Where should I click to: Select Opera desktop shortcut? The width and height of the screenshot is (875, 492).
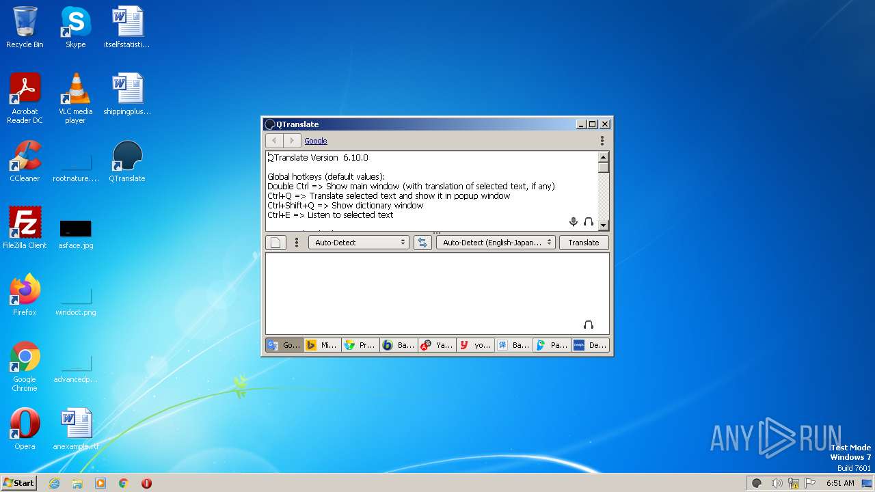coord(25,429)
